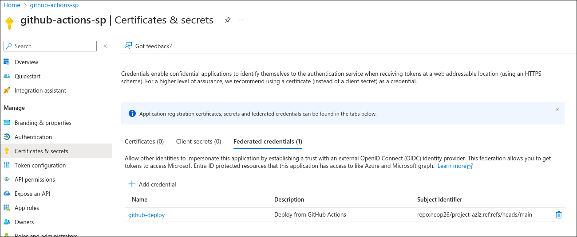Viewport: 577px width, 237px height.
Task: Focus the sidebar Search field
Action: click(50, 46)
